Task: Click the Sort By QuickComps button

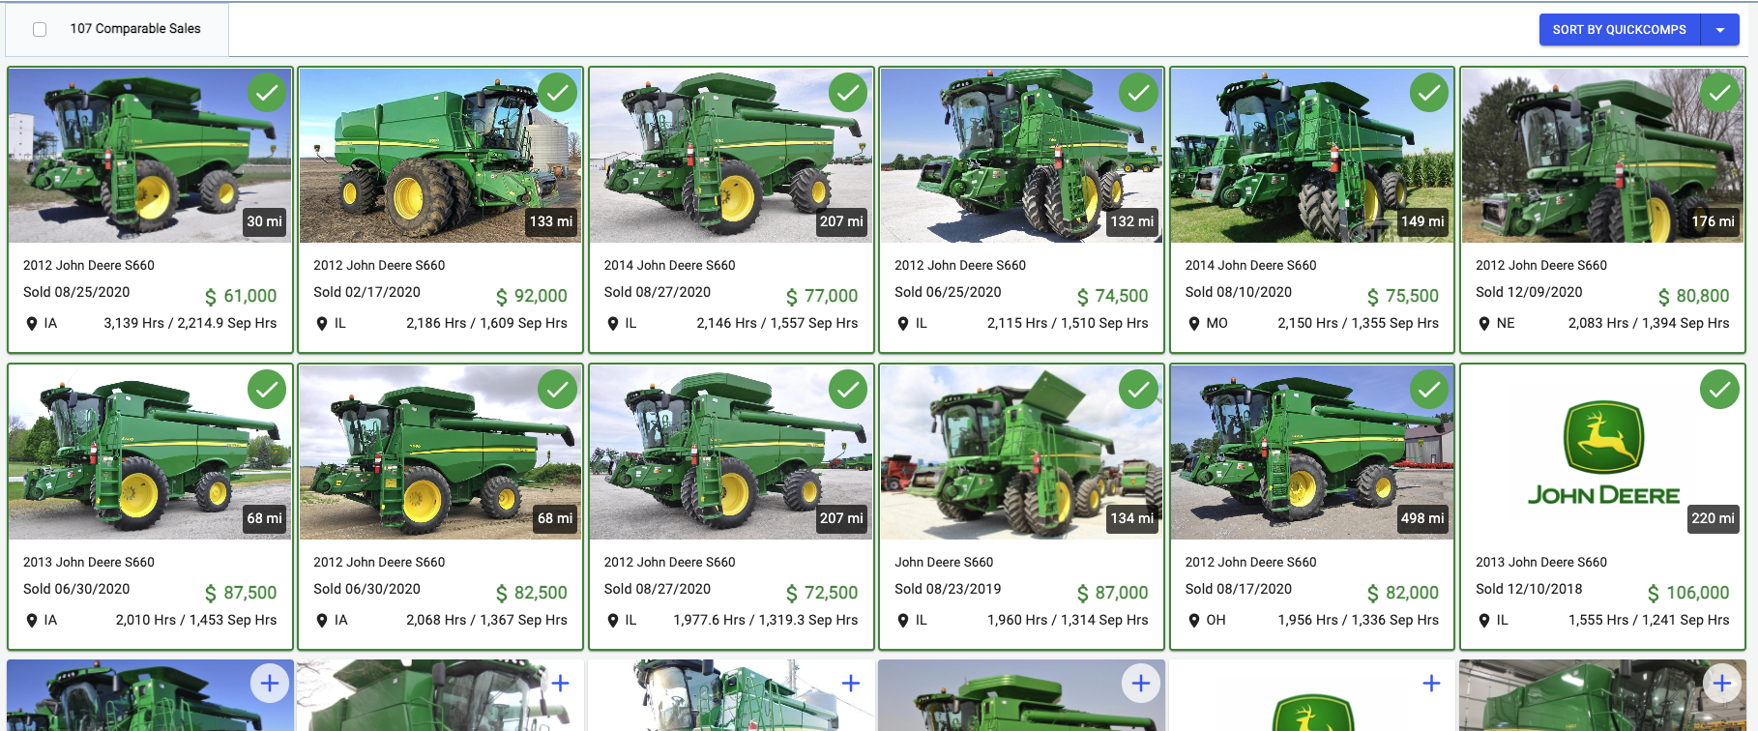Action: [x=1620, y=30]
